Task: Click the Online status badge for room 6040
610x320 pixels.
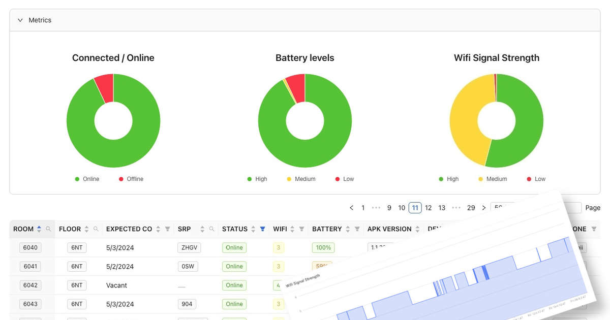Action: tap(234, 247)
